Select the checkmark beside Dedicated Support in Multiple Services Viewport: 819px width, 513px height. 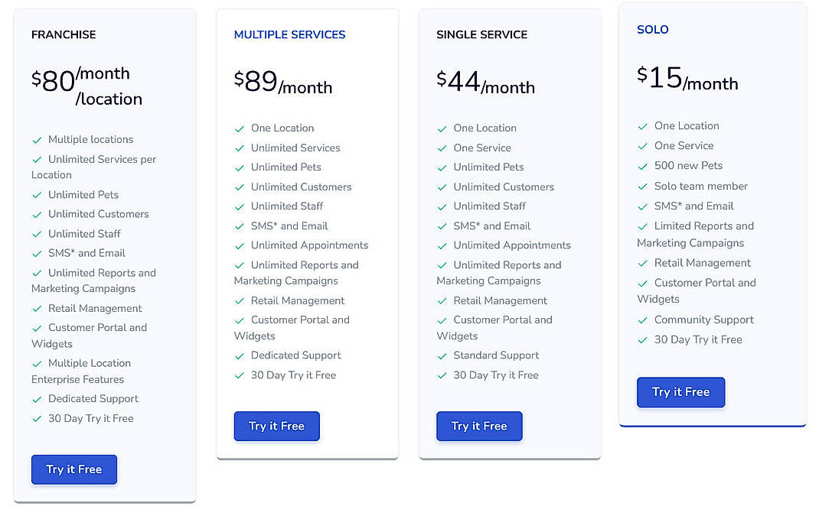[240, 356]
